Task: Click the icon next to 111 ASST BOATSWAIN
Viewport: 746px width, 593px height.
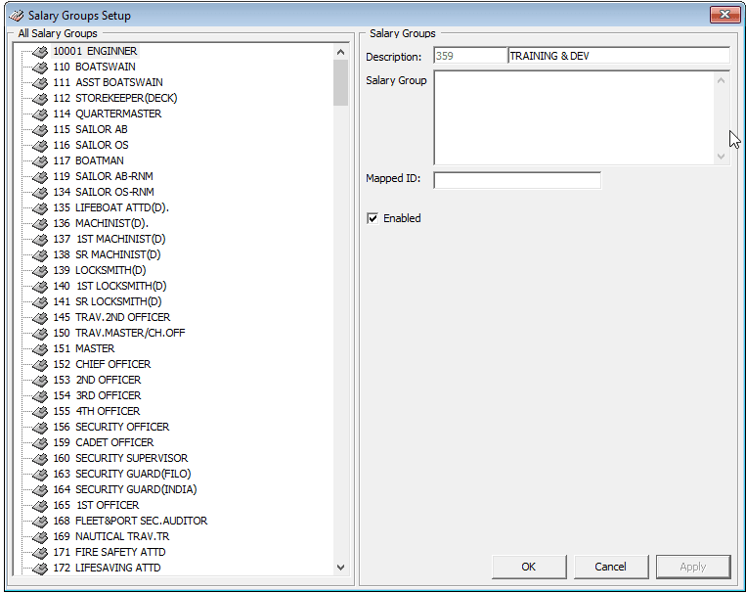Action: [x=40, y=83]
